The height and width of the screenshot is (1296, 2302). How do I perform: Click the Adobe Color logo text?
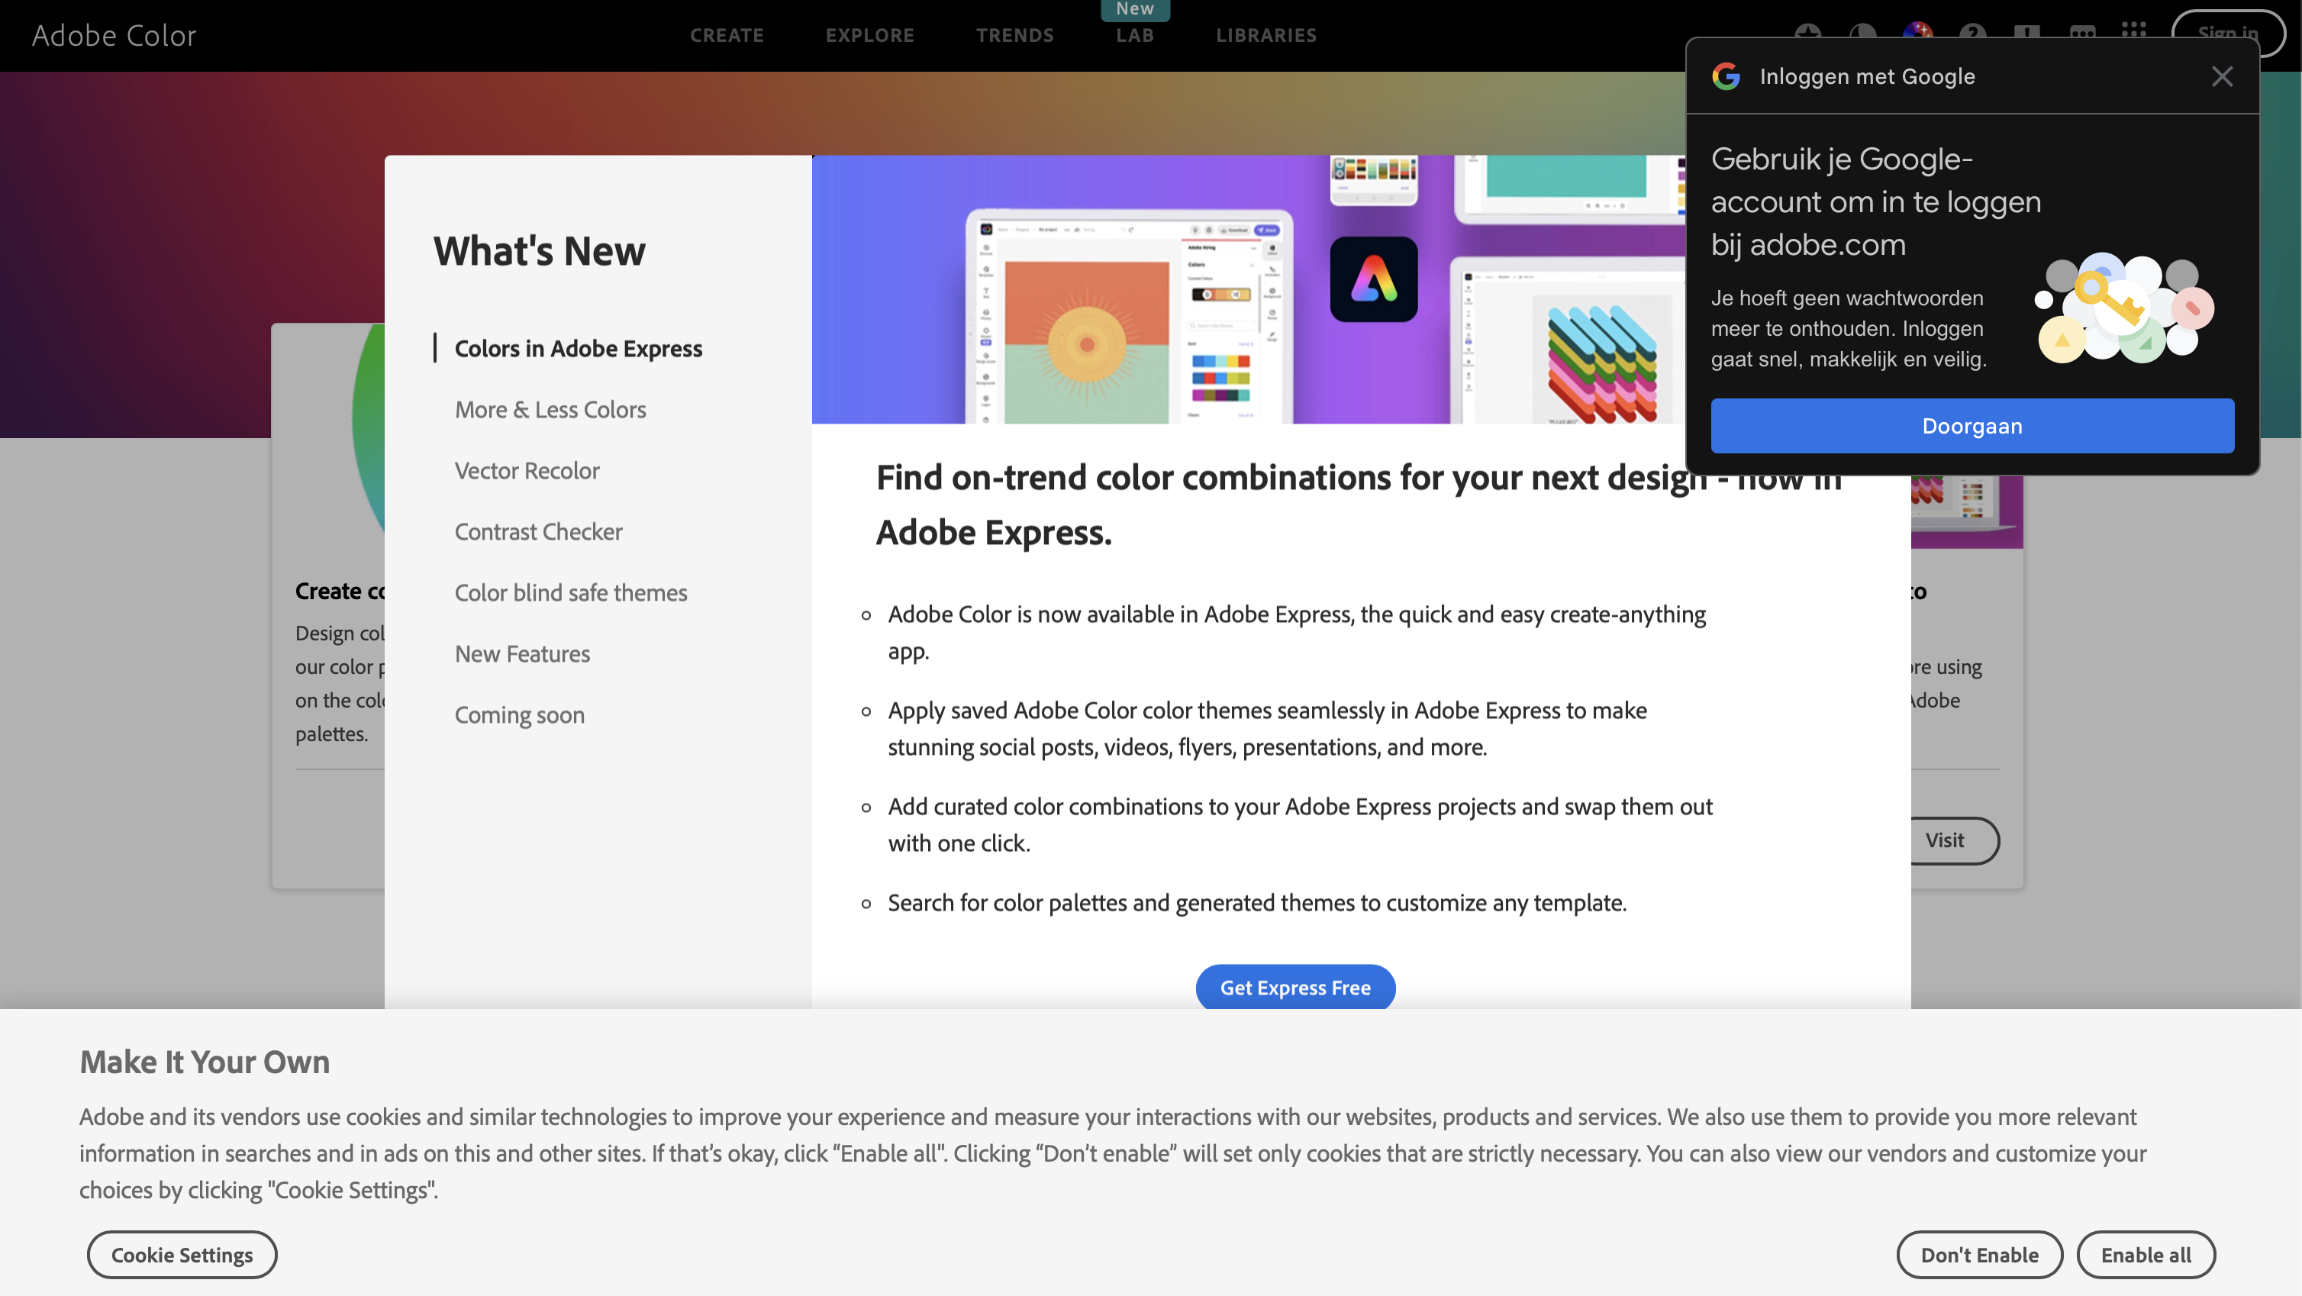point(114,36)
